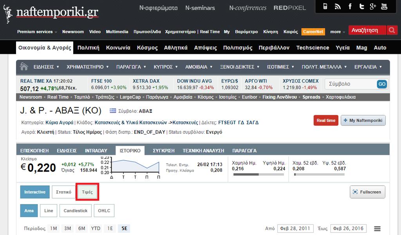
Task: Click the 52-week range bar
Action: 319,174
